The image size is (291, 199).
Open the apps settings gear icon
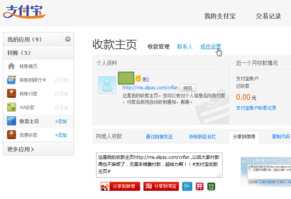coord(68,39)
